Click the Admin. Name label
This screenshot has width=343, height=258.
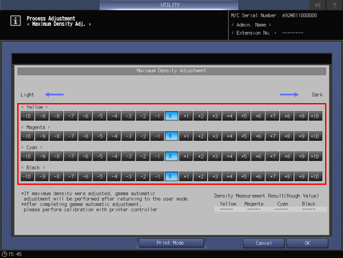(x=251, y=25)
